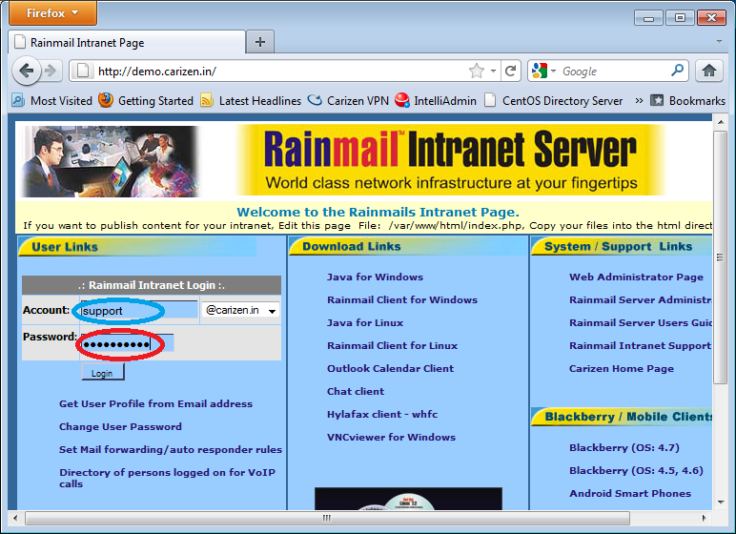736x534 pixels.
Task: Open the Firefox application menu
Action: click(x=52, y=13)
